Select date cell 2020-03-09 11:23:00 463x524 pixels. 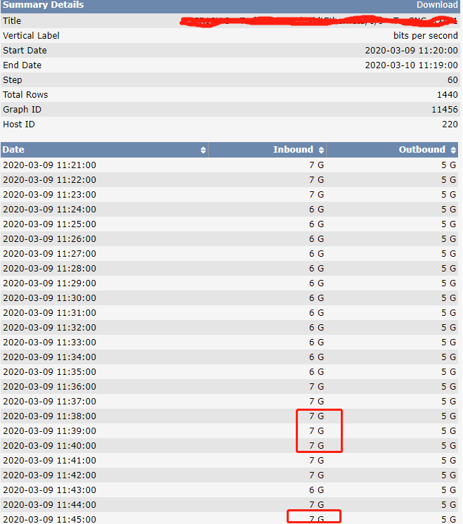[x=49, y=195]
